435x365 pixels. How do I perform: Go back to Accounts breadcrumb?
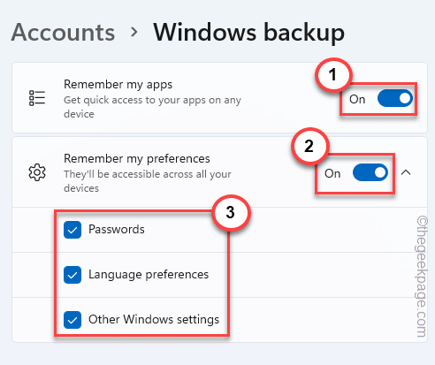(x=63, y=32)
